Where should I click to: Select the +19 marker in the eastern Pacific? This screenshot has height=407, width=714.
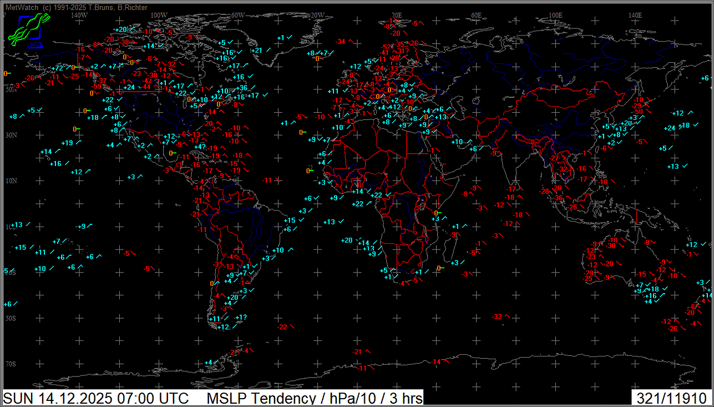[x=67, y=143]
